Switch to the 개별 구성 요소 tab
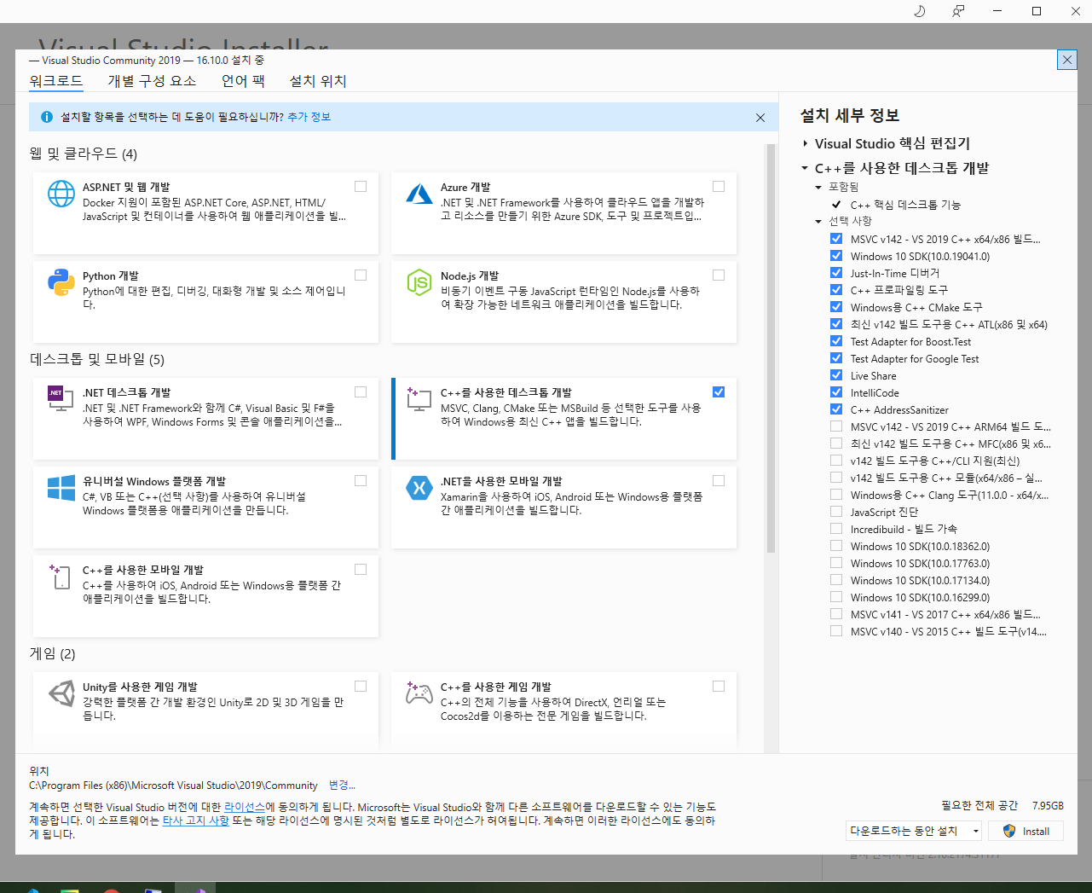Viewport: 1092px width, 893px height. (152, 81)
